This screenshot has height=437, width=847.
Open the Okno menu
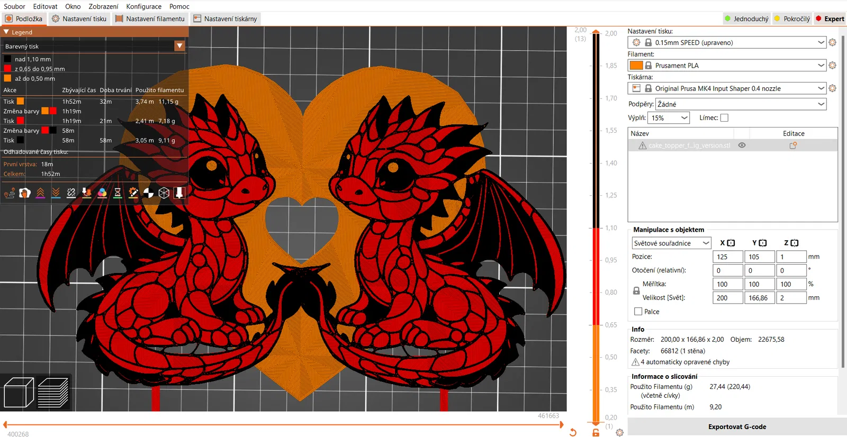73,6
